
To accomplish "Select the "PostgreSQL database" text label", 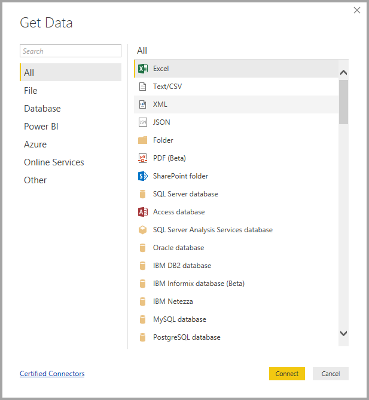I will [187, 337].
